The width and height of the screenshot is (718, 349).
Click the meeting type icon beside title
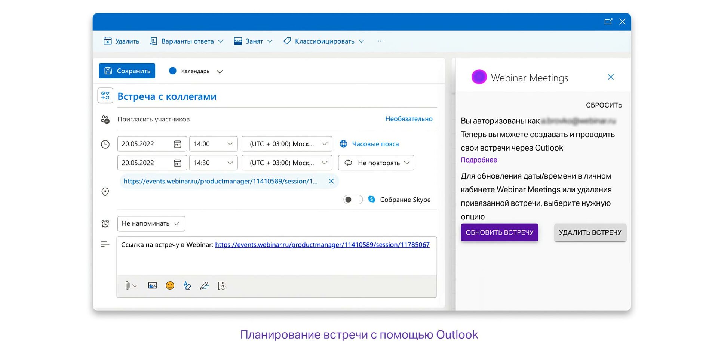[105, 96]
